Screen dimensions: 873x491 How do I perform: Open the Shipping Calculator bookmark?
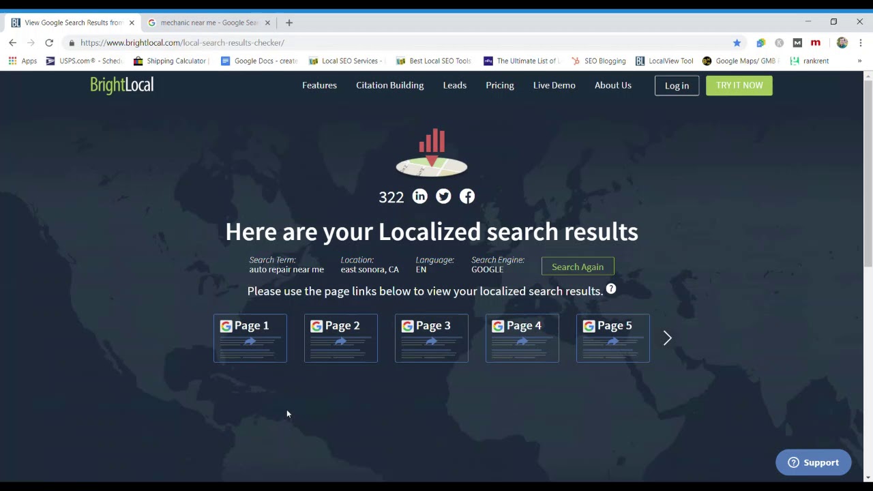click(x=171, y=61)
